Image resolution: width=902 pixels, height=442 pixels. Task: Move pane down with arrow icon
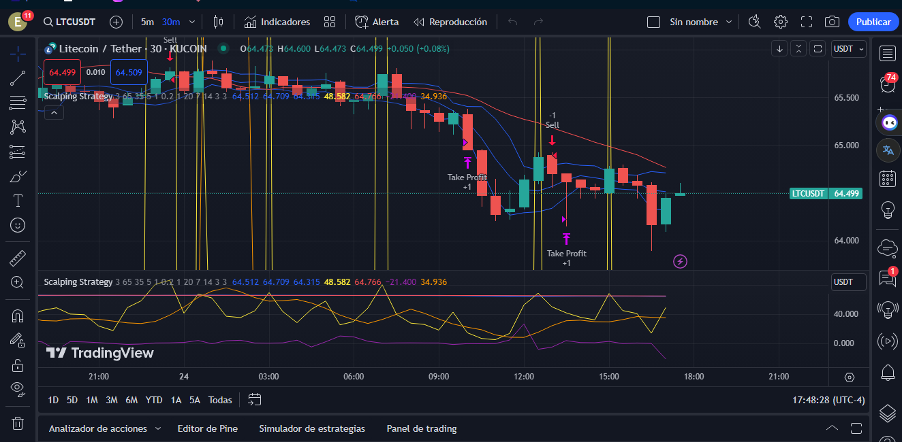pos(779,48)
